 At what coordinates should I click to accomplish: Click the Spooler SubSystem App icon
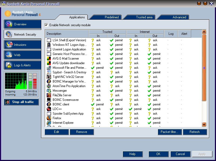click(x=49, y=114)
